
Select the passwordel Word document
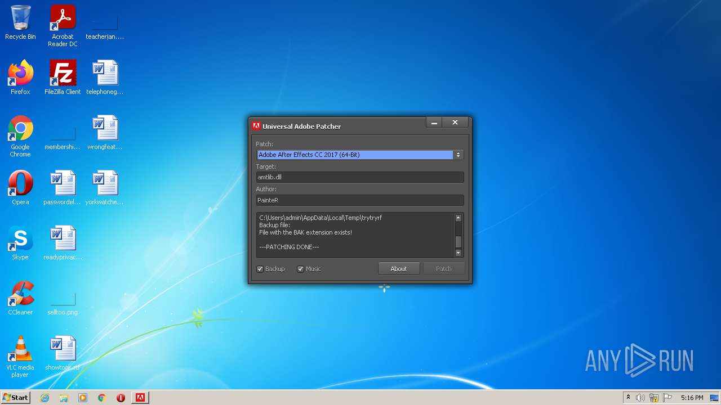pos(63,188)
